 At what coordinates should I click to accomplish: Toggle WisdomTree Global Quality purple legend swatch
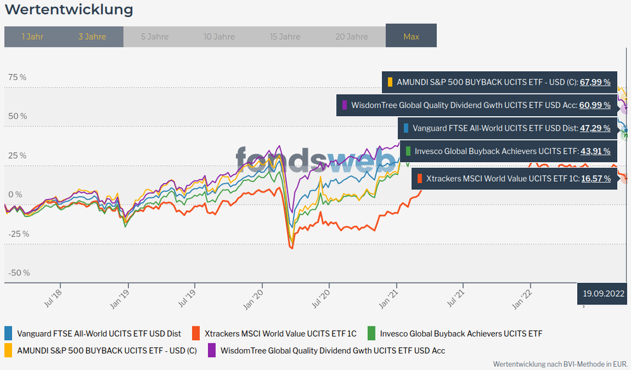[212, 350]
